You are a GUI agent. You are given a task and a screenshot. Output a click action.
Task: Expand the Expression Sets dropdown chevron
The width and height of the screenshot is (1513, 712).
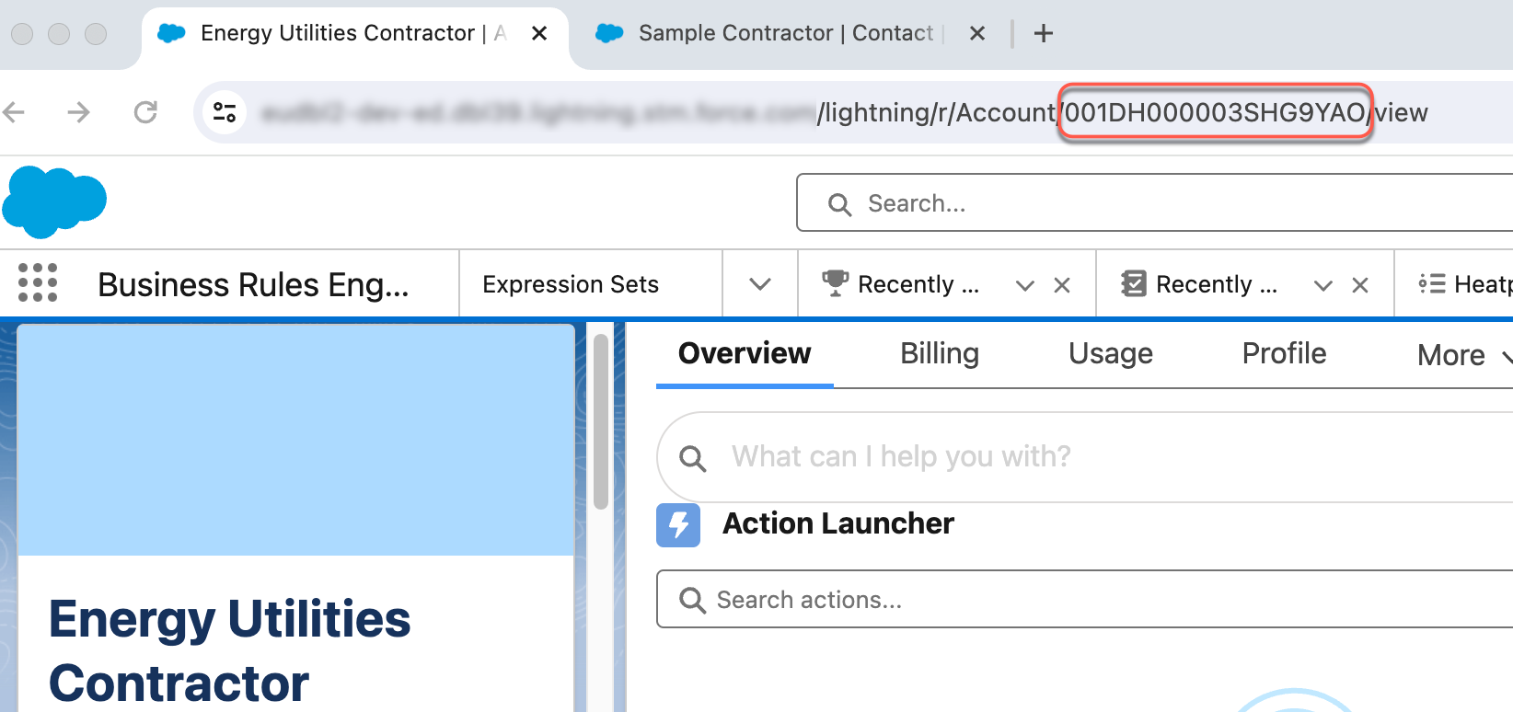(x=760, y=284)
